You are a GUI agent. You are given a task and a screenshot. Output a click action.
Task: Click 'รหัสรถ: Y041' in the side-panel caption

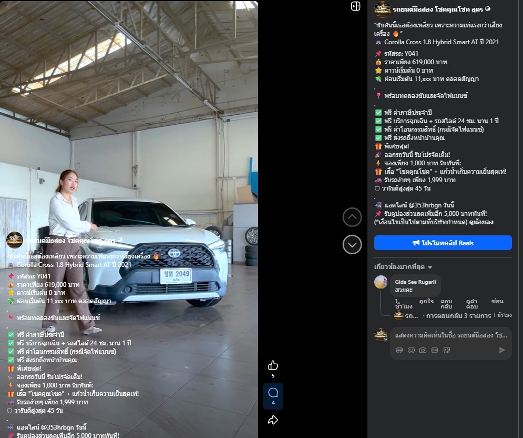pos(401,54)
